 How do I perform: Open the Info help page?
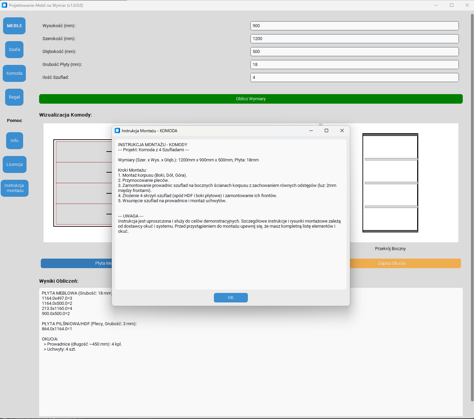(x=14, y=141)
